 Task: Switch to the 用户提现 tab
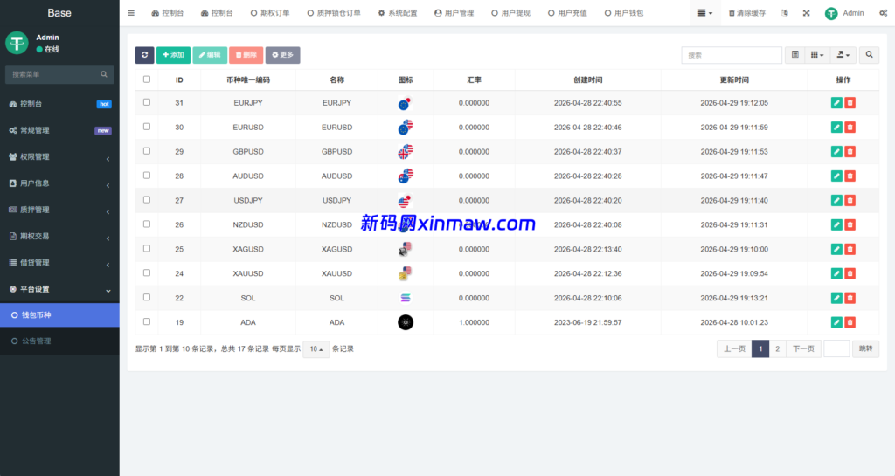[x=510, y=13]
